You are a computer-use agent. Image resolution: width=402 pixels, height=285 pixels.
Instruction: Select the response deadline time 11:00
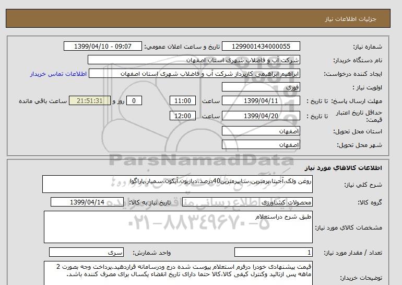pos(183,100)
